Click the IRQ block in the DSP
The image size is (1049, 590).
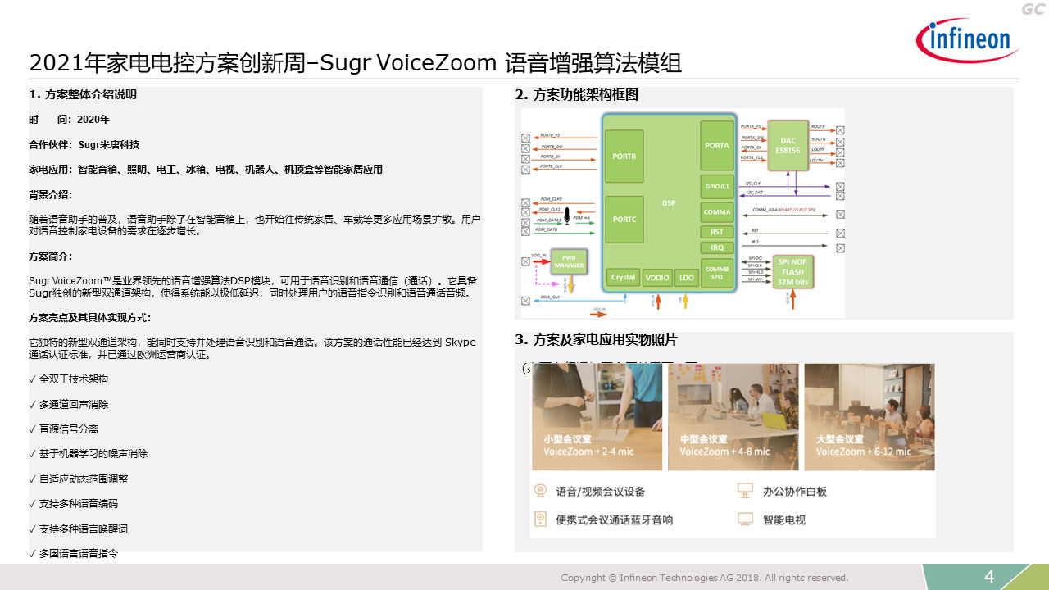[717, 247]
